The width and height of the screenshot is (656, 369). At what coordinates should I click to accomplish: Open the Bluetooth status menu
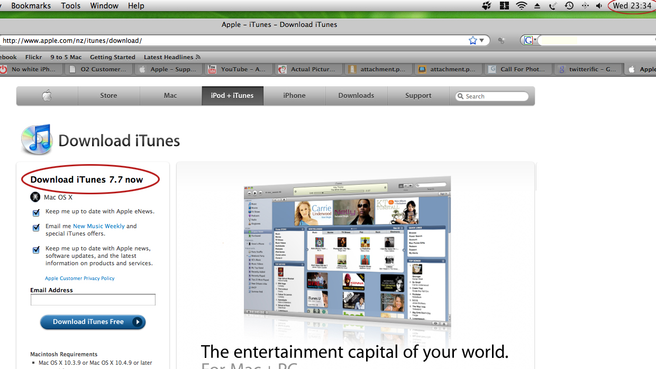click(x=585, y=6)
